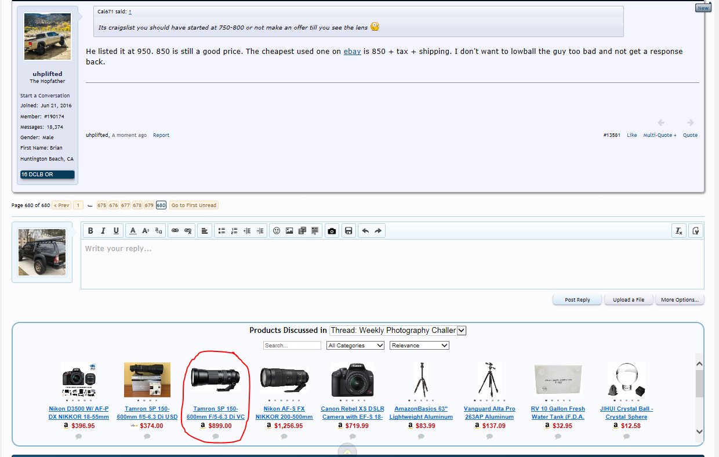Screen dimensions: 719x457
Task: Open More Options for the reply
Action: [x=680, y=300]
